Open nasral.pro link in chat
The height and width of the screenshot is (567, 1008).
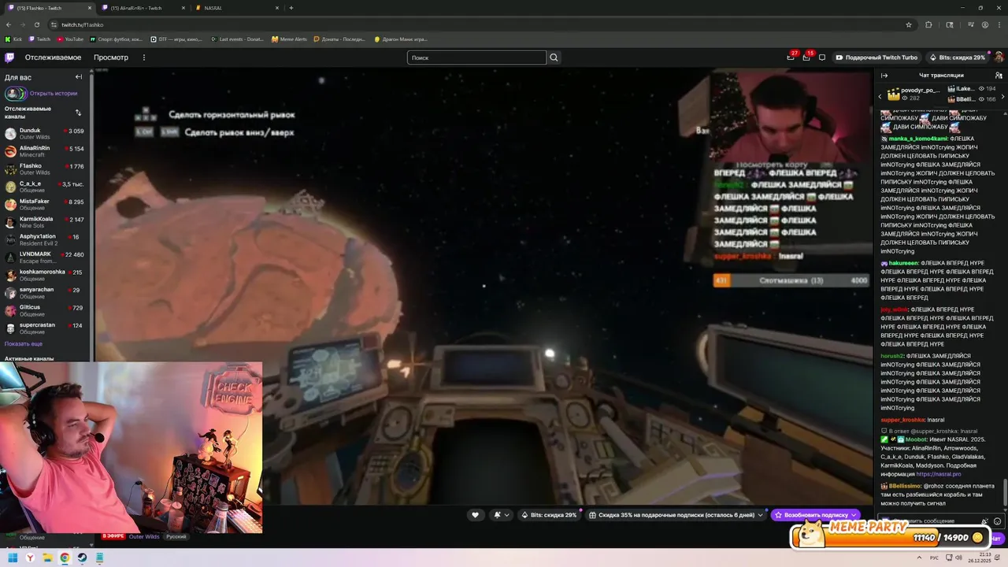(x=938, y=474)
